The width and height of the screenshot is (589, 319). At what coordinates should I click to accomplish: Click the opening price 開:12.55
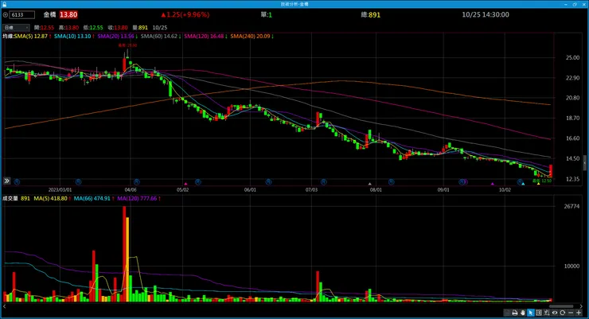(44, 28)
